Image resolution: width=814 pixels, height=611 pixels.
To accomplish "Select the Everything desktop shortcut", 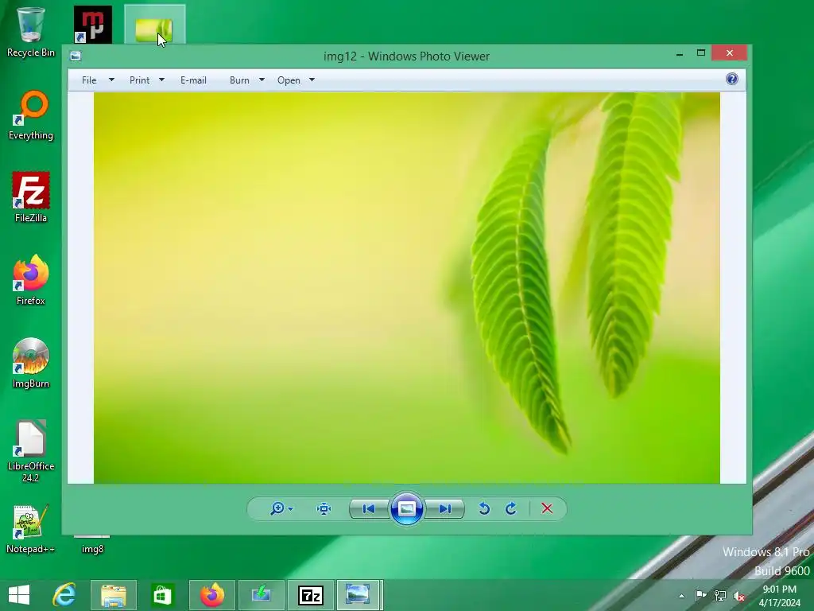I will tap(31, 115).
